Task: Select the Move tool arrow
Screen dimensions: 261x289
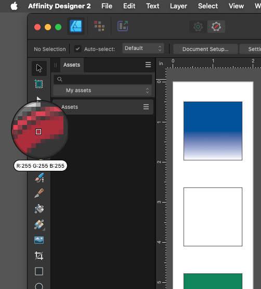Action: click(x=39, y=68)
